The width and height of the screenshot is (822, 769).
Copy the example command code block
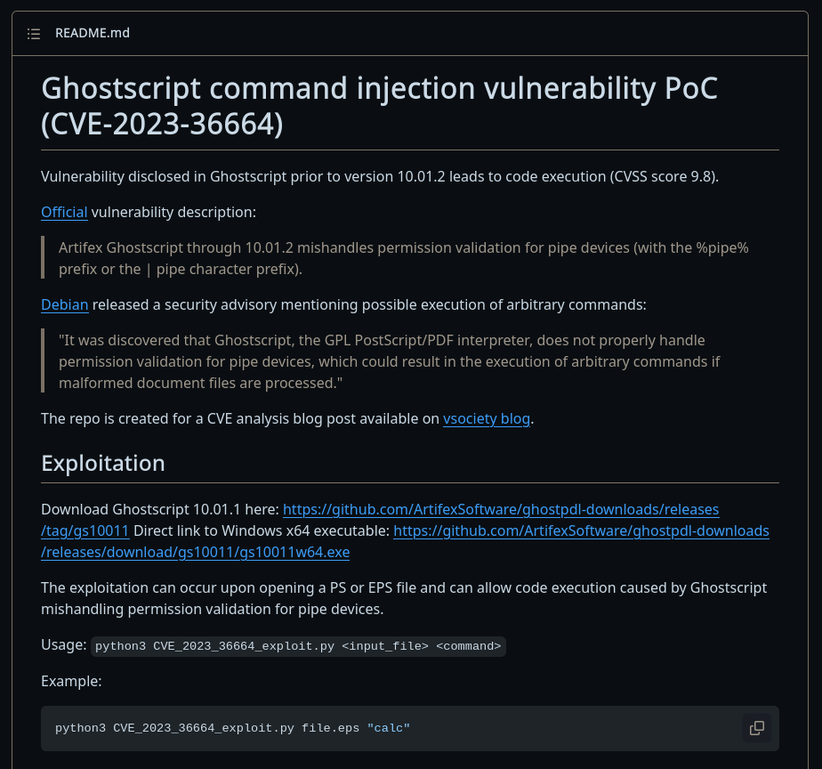(756, 728)
